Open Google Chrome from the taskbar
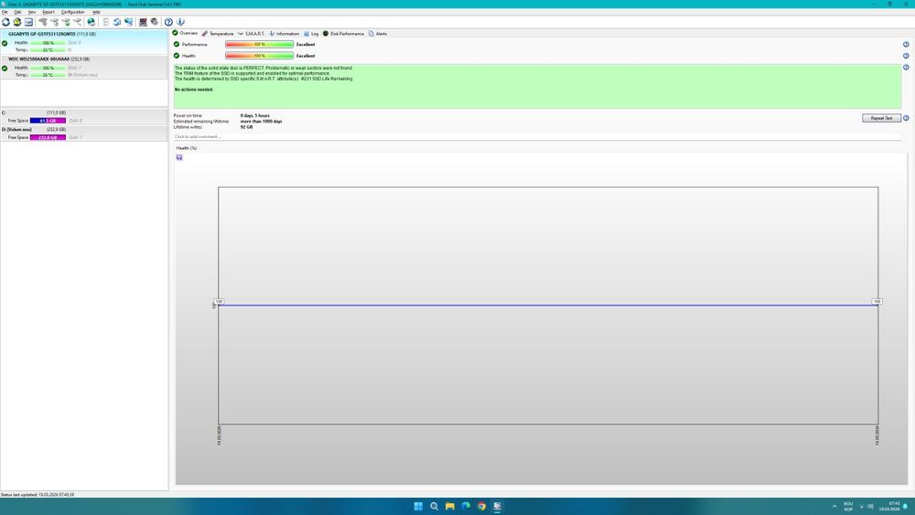This screenshot has height=515, width=915. [x=481, y=506]
